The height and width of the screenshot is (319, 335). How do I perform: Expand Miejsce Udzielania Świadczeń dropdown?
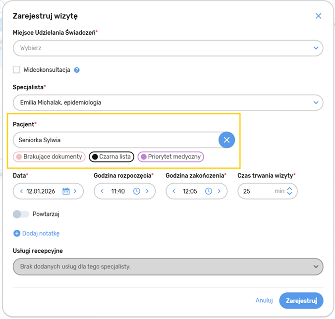[x=316, y=48]
